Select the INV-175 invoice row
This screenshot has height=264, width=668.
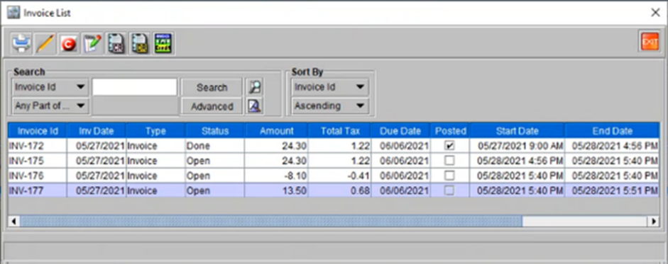pyautogui.click(x=334, y=161)
